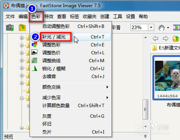Click the slideshow play icon
Screen dimensions: 180x140
[177, 28]
